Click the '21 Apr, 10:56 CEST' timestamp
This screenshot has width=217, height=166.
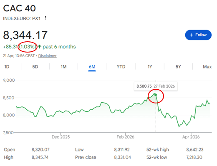point(19,56)
